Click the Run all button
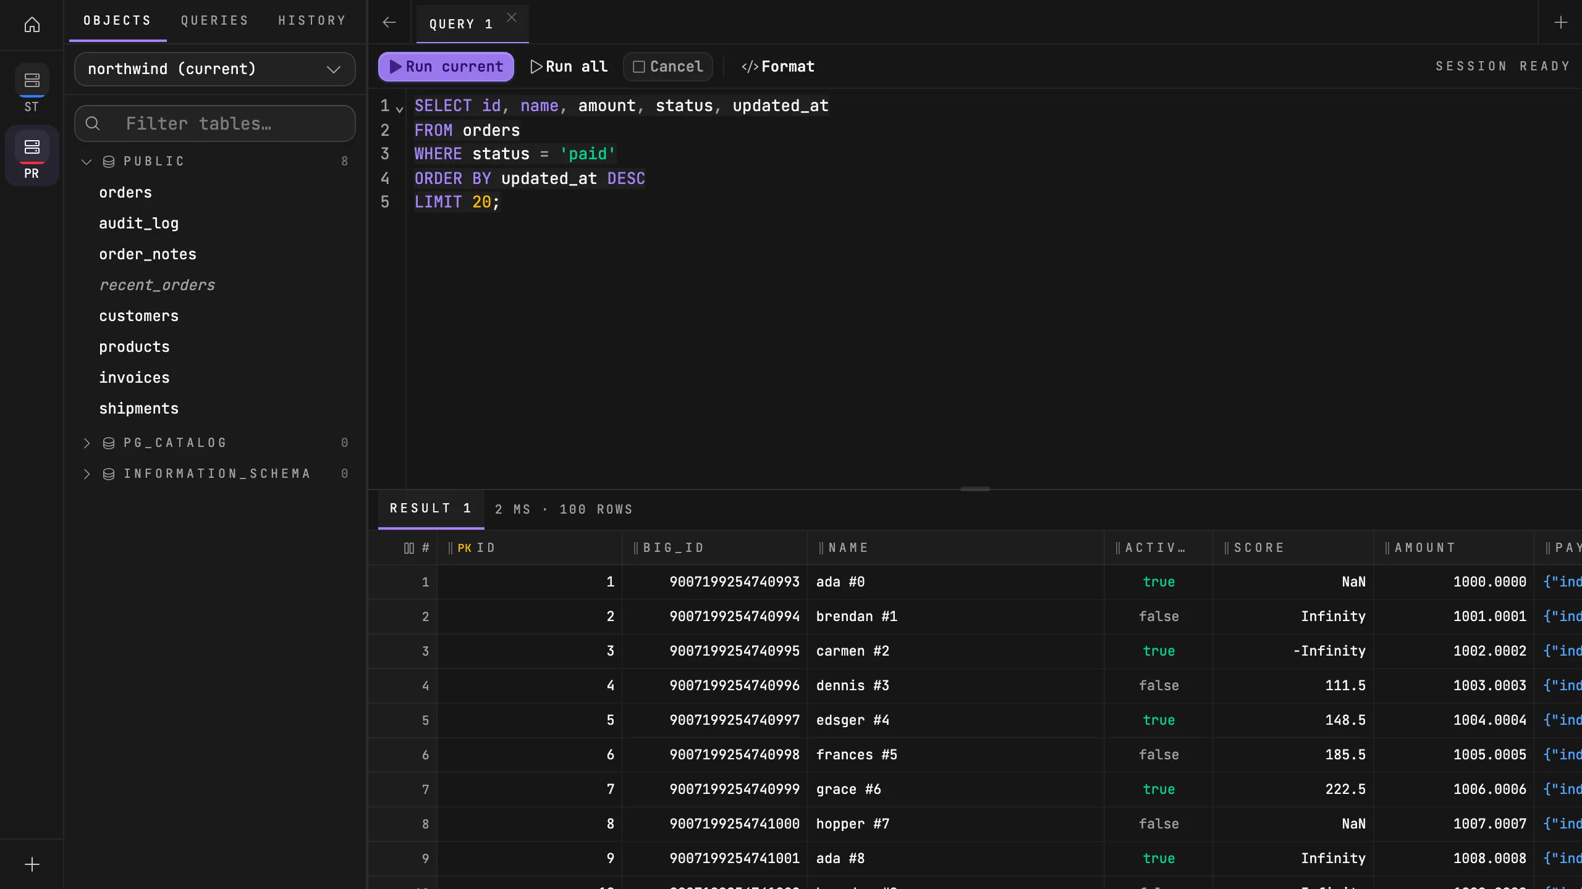The height and width of the screenshot is (889, 1582). (569, 67)
